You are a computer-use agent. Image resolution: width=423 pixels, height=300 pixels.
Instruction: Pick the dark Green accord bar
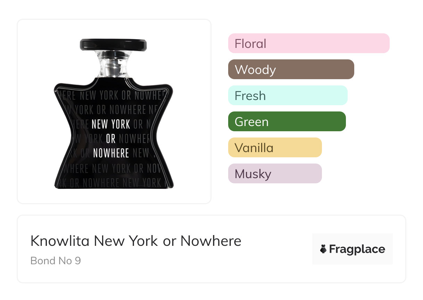287,122
